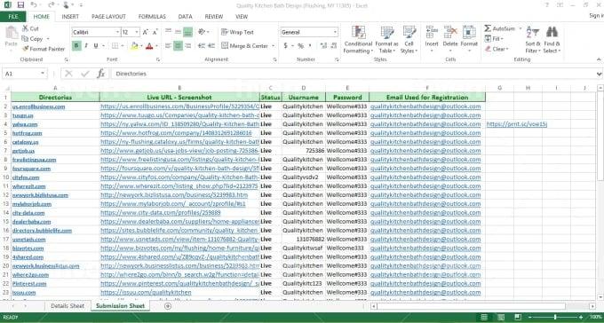Viewport: 604px width, 323px height.
Task: Toggle Align Left button
Action: coord(169,46)
